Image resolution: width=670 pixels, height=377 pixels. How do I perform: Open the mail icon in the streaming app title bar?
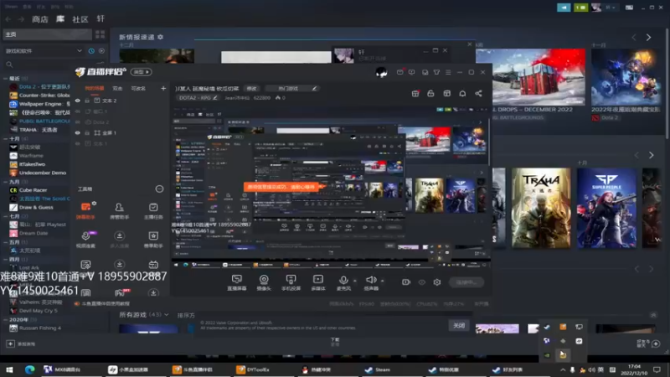pos(400,72)
